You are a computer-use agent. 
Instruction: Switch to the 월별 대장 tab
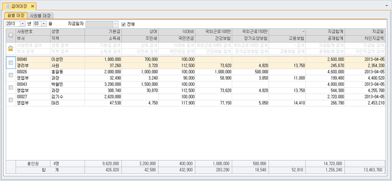[x=16, y=16]
